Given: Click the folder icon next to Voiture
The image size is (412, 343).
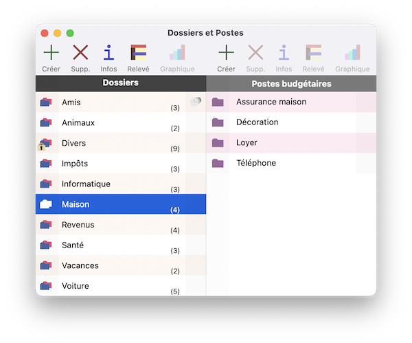Looking at the screenshot, I should [x=46, y=286].
